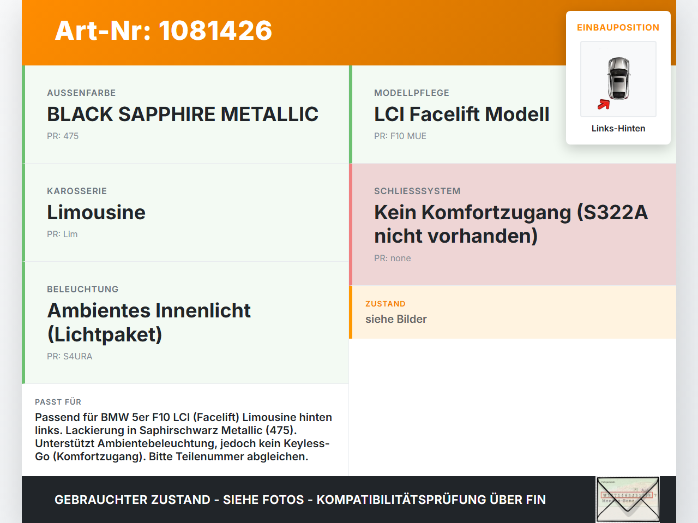
Task: Select the Links-Hinten caption
Action: (618, 128)
